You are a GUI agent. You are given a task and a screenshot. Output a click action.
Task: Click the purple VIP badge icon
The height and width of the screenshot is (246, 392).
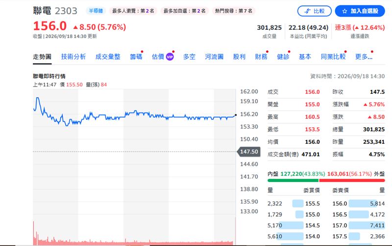(170, 57)
